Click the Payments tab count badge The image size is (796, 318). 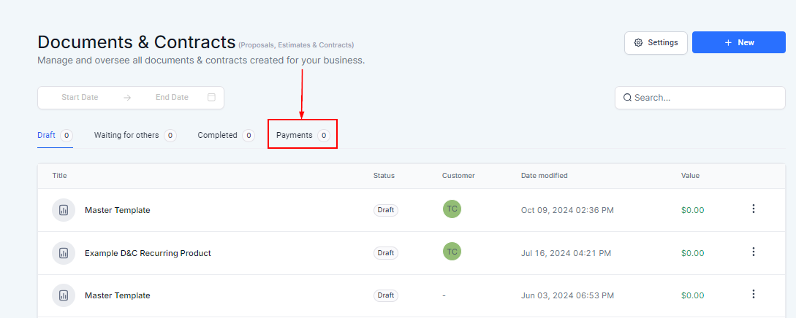323,136
